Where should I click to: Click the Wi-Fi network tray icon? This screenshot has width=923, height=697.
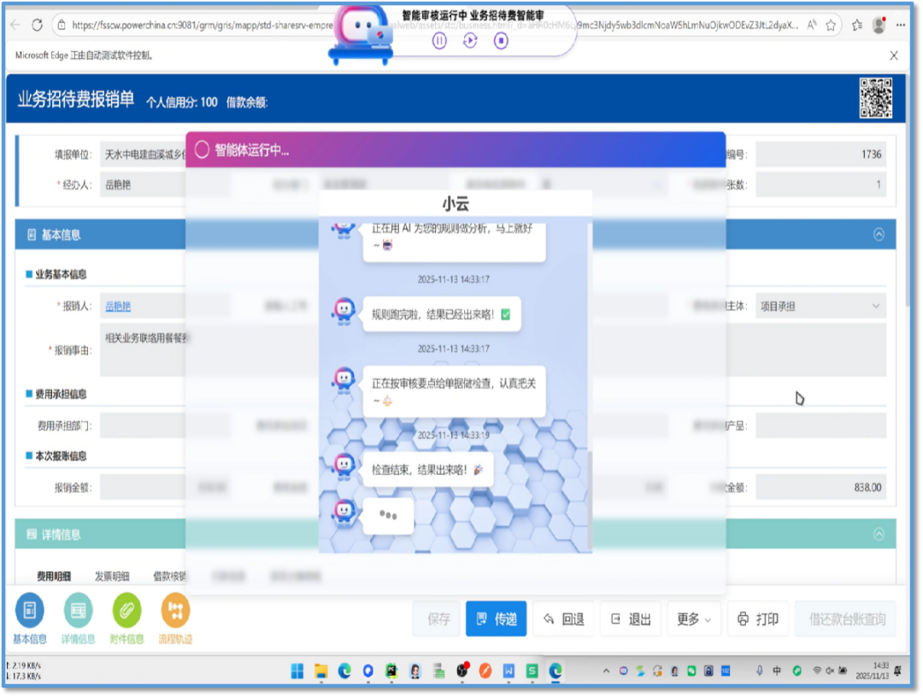click(817, 671)
